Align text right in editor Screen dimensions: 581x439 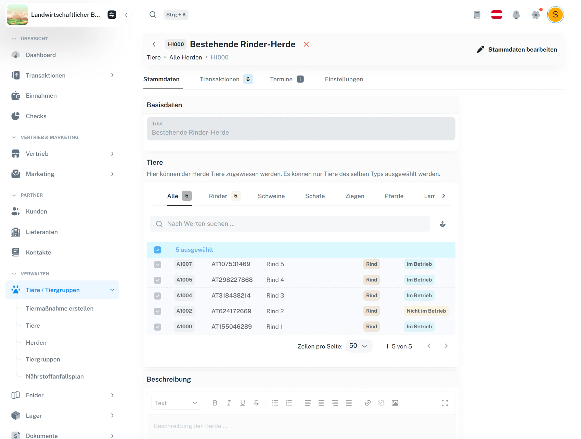pos(335,403)
